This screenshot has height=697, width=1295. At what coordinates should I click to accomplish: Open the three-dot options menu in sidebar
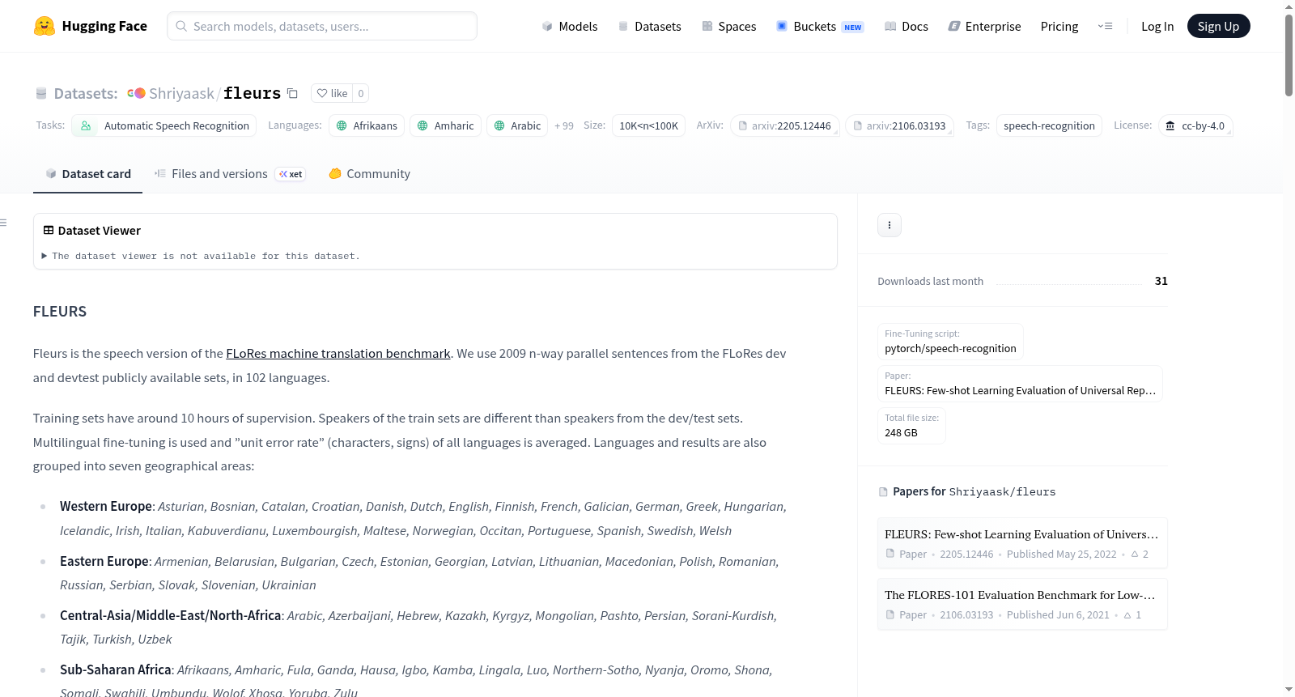click(x=890, y=225)
